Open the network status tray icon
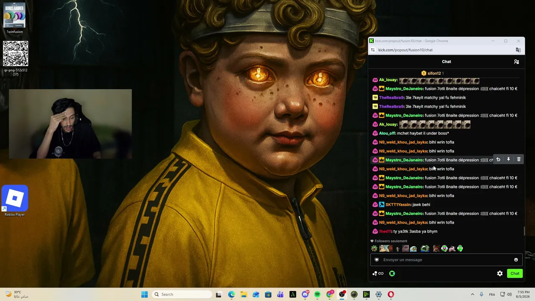 click(x=502, y=294)
